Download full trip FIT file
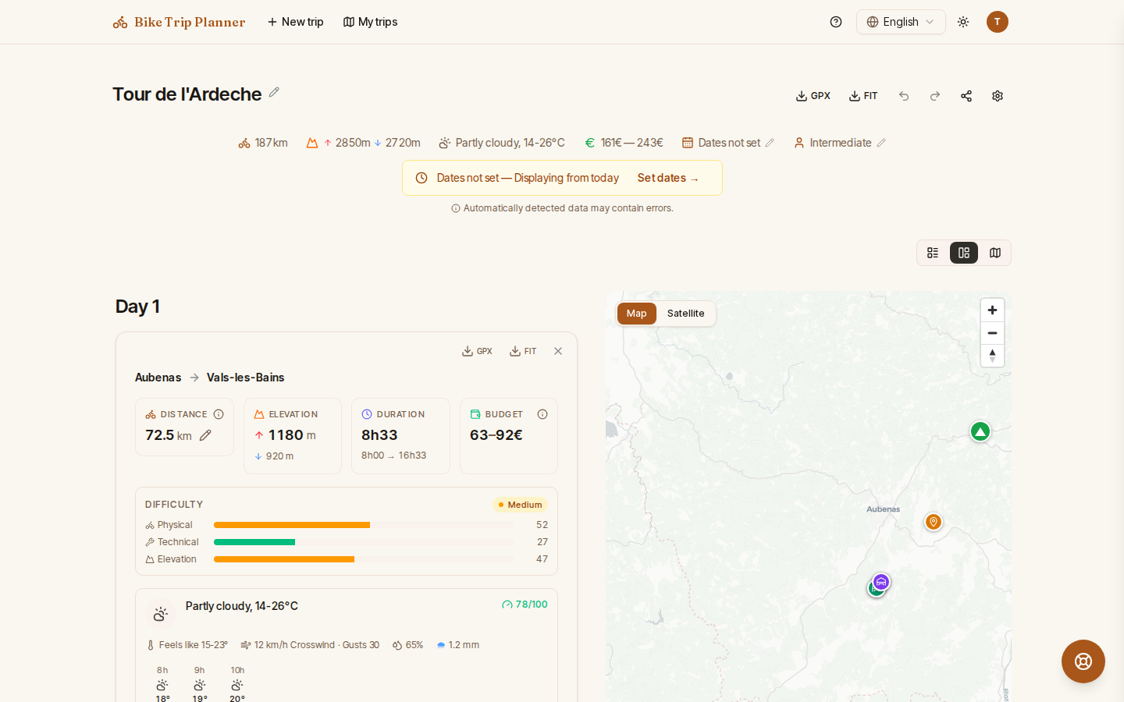This screenshot has height=702, width=1124. (863, 96)
